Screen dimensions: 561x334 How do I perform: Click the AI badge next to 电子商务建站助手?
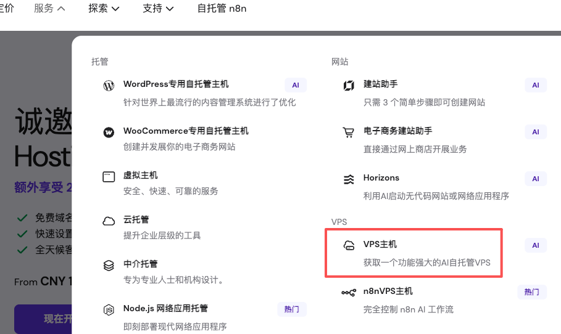tap(536, 132)
